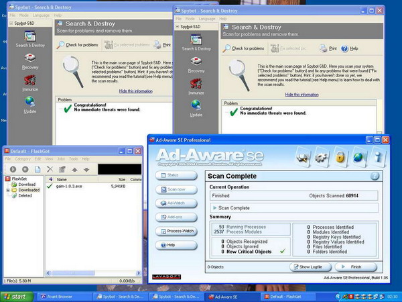Click Help button in Ad-Aware sidebar
Image resolution: width=402 pixels, height=302 pixels.
176,245
